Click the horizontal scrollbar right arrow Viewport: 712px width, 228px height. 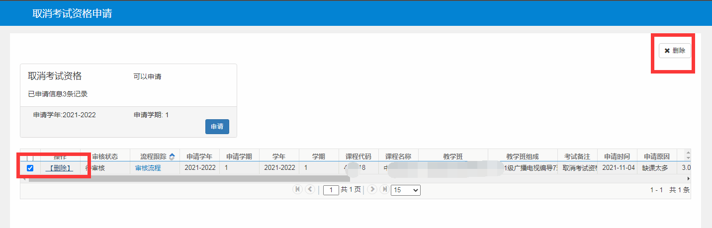pyautogui.click(x=688, y=178)
